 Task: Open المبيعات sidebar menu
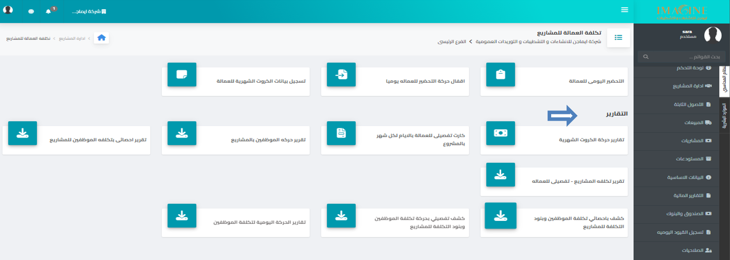[x=676, y=123]
